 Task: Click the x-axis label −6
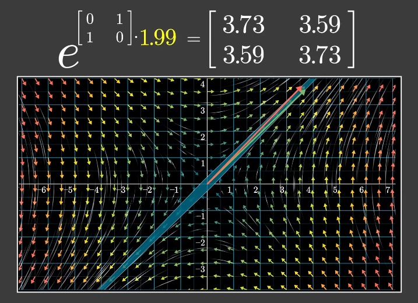(x=41, y=190)
